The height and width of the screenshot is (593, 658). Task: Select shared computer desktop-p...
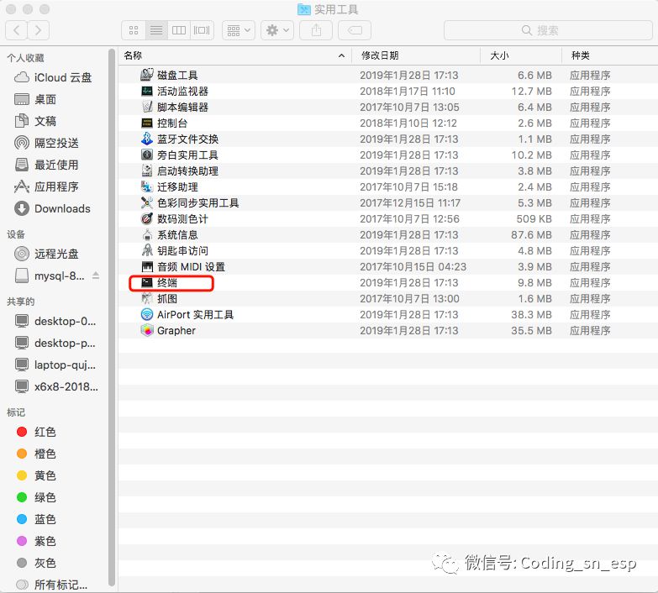55,343
